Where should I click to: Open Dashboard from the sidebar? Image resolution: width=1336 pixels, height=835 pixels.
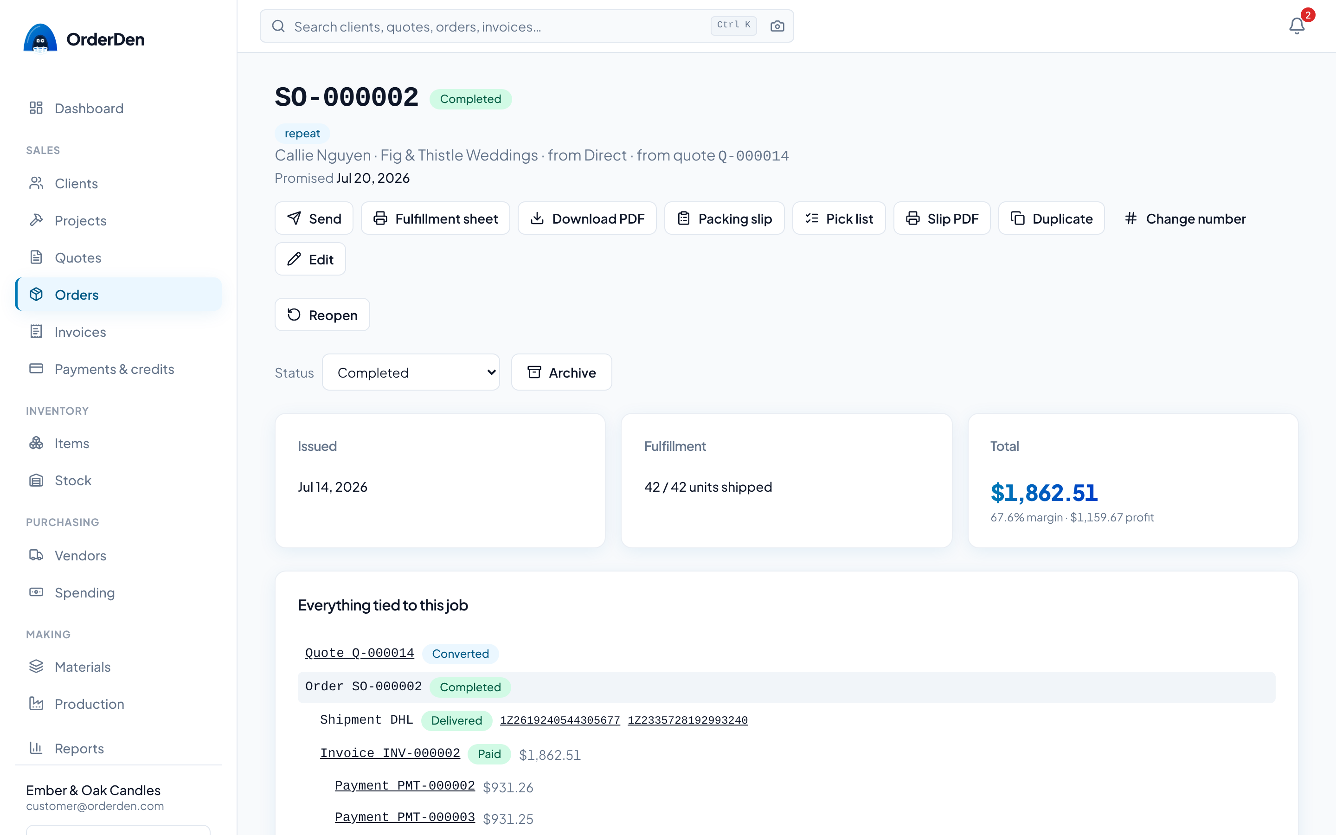(x=118, y=108)
